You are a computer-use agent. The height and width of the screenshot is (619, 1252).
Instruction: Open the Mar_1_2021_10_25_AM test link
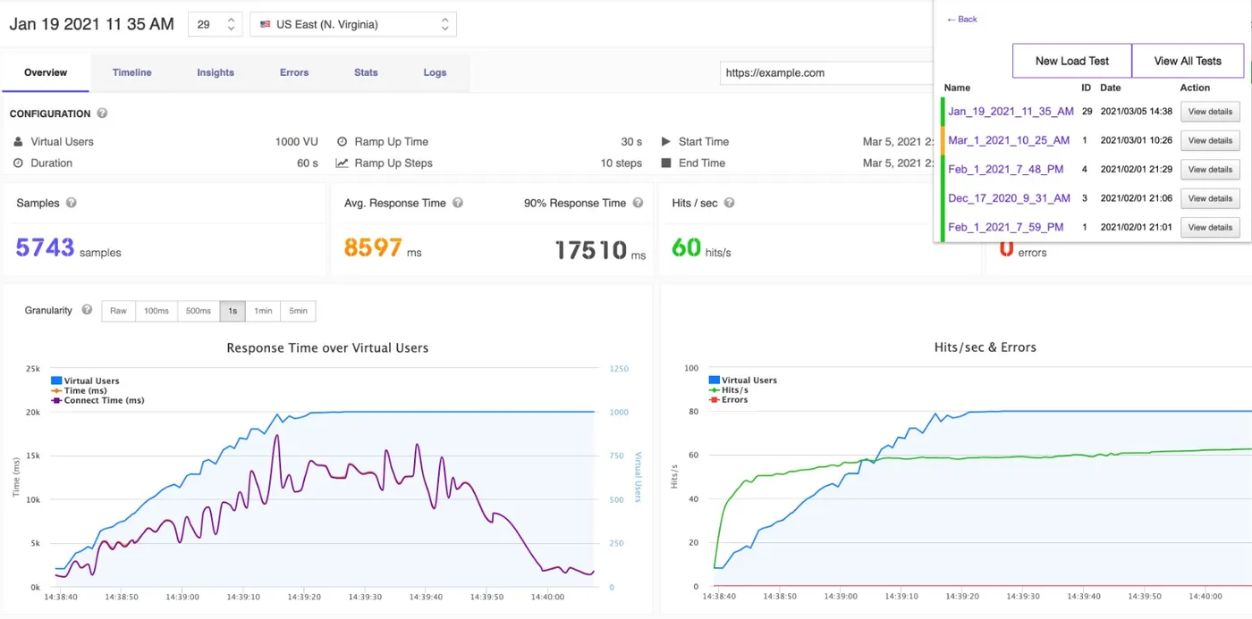point(1009,140)
